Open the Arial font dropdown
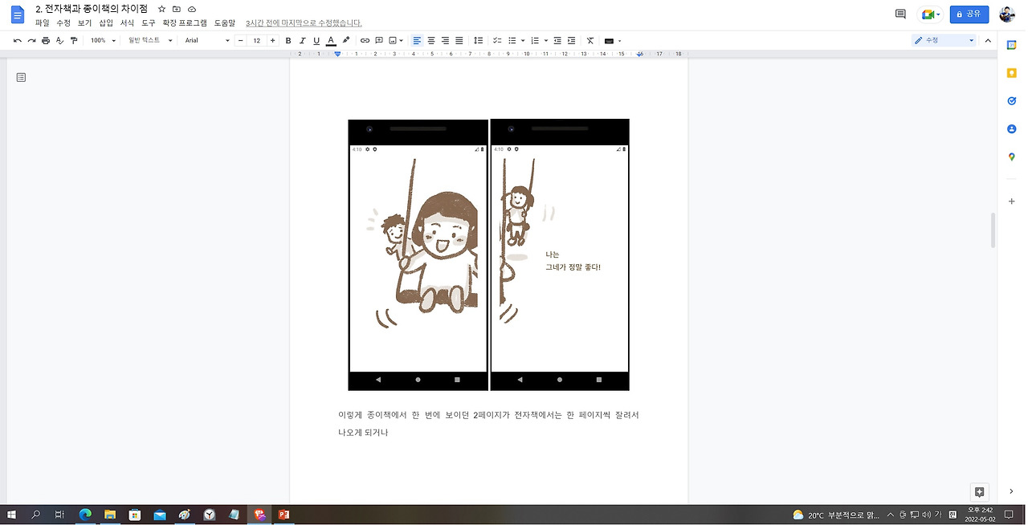The height and width of the screenshot is (525, 1028). [206, 40]
